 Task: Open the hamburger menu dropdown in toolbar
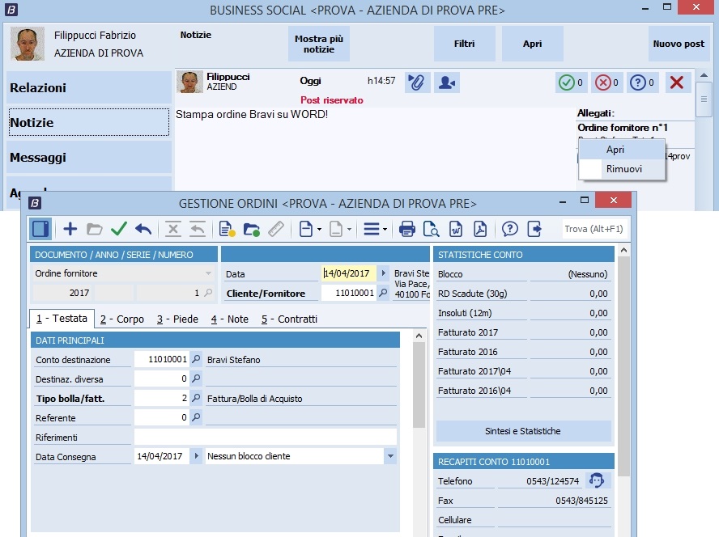click(x=375, y=229)
